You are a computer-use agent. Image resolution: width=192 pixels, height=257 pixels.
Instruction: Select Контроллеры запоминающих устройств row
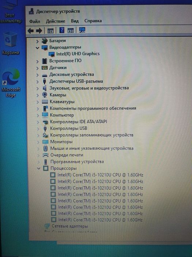coord(91,135)
